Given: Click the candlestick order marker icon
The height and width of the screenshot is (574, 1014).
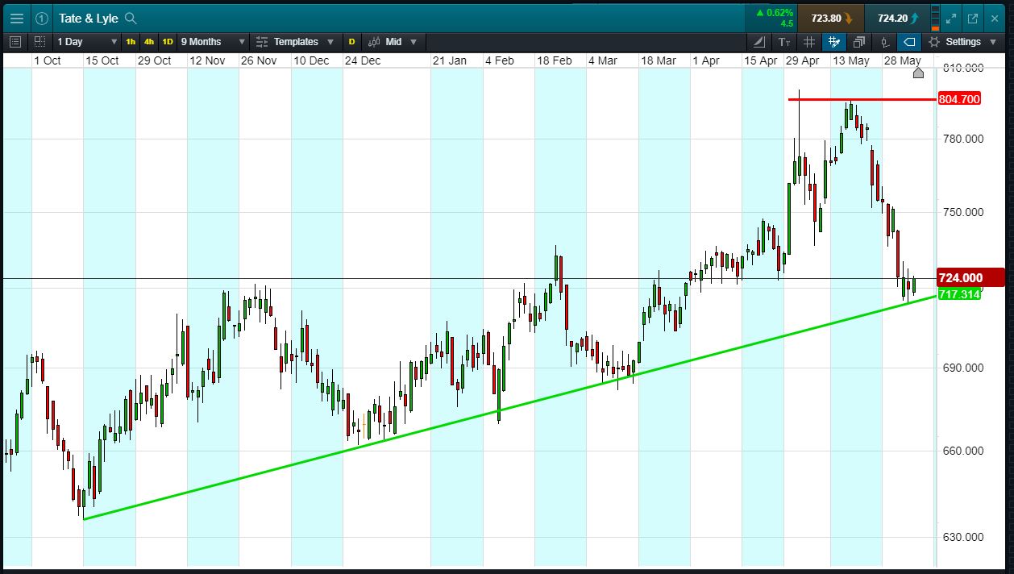Looking at the screenshot, I should tap(884, 42).
